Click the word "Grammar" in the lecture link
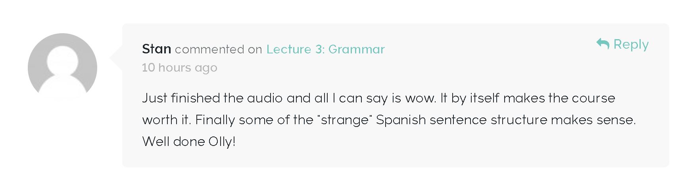Viewport: 699px width, 193px height. tap(357, 49)
